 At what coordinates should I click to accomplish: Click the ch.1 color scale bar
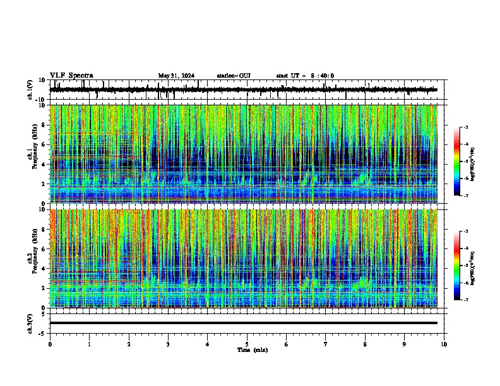pyautogui.click(x=457, y=161)
